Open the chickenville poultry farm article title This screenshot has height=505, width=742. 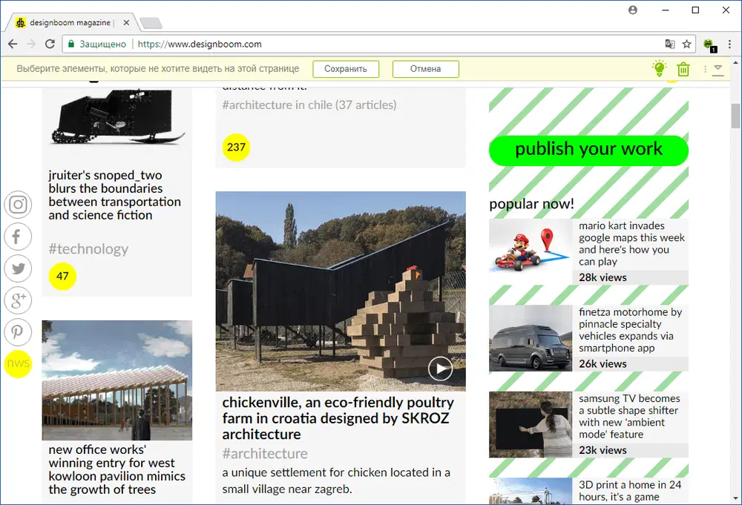(338, 418)
